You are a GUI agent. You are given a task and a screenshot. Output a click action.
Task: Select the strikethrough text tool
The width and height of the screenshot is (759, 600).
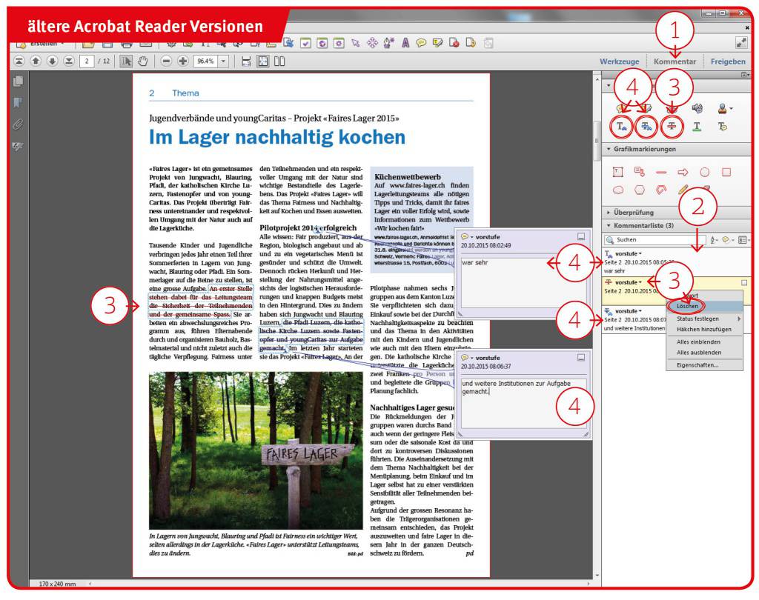(672, 127)
